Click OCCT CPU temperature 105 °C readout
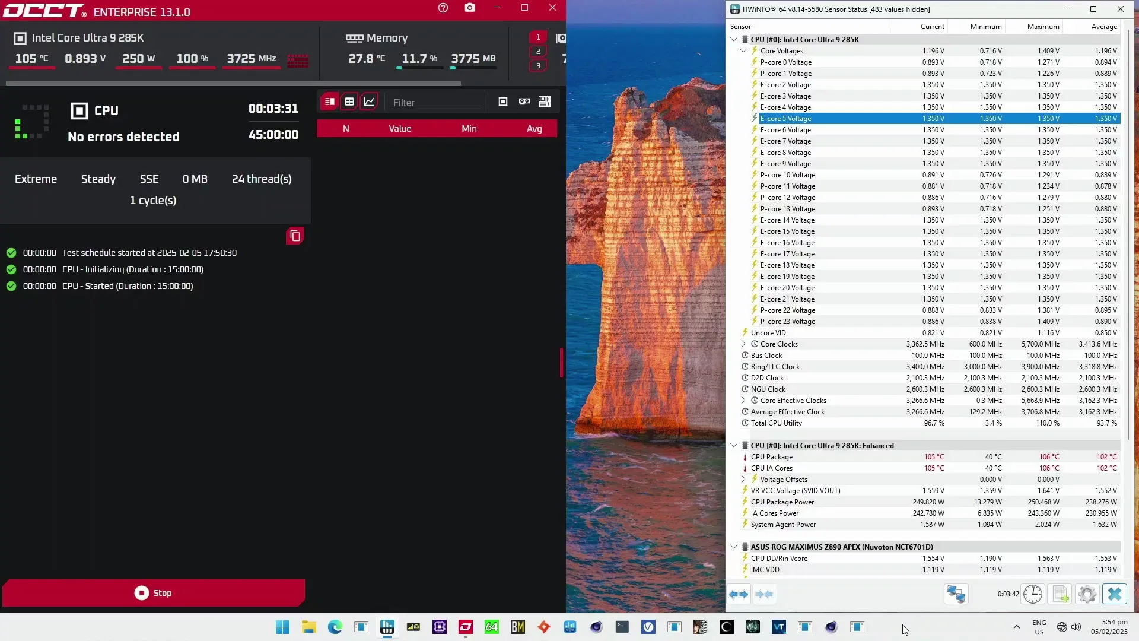Viewport: 1139px width, 641px height. (32, 59)
